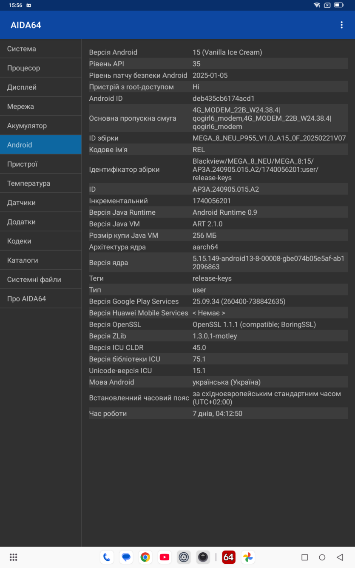
Task: Tap the triangle Back navigation button
Action: pos(339,557)
